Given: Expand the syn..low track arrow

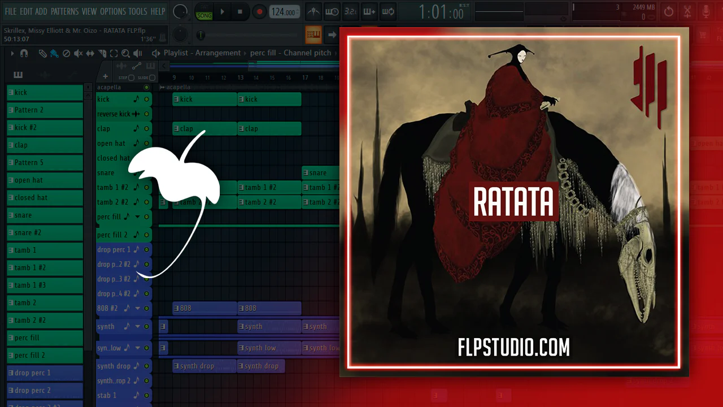Looking at the screenshot, I should [137, 348].
